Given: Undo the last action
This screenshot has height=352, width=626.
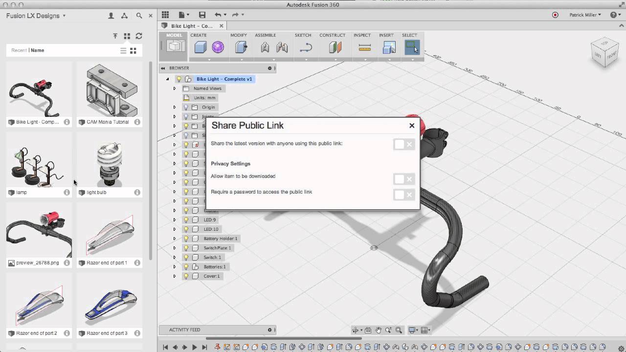Looking at the screenshot, I should 218,15.
